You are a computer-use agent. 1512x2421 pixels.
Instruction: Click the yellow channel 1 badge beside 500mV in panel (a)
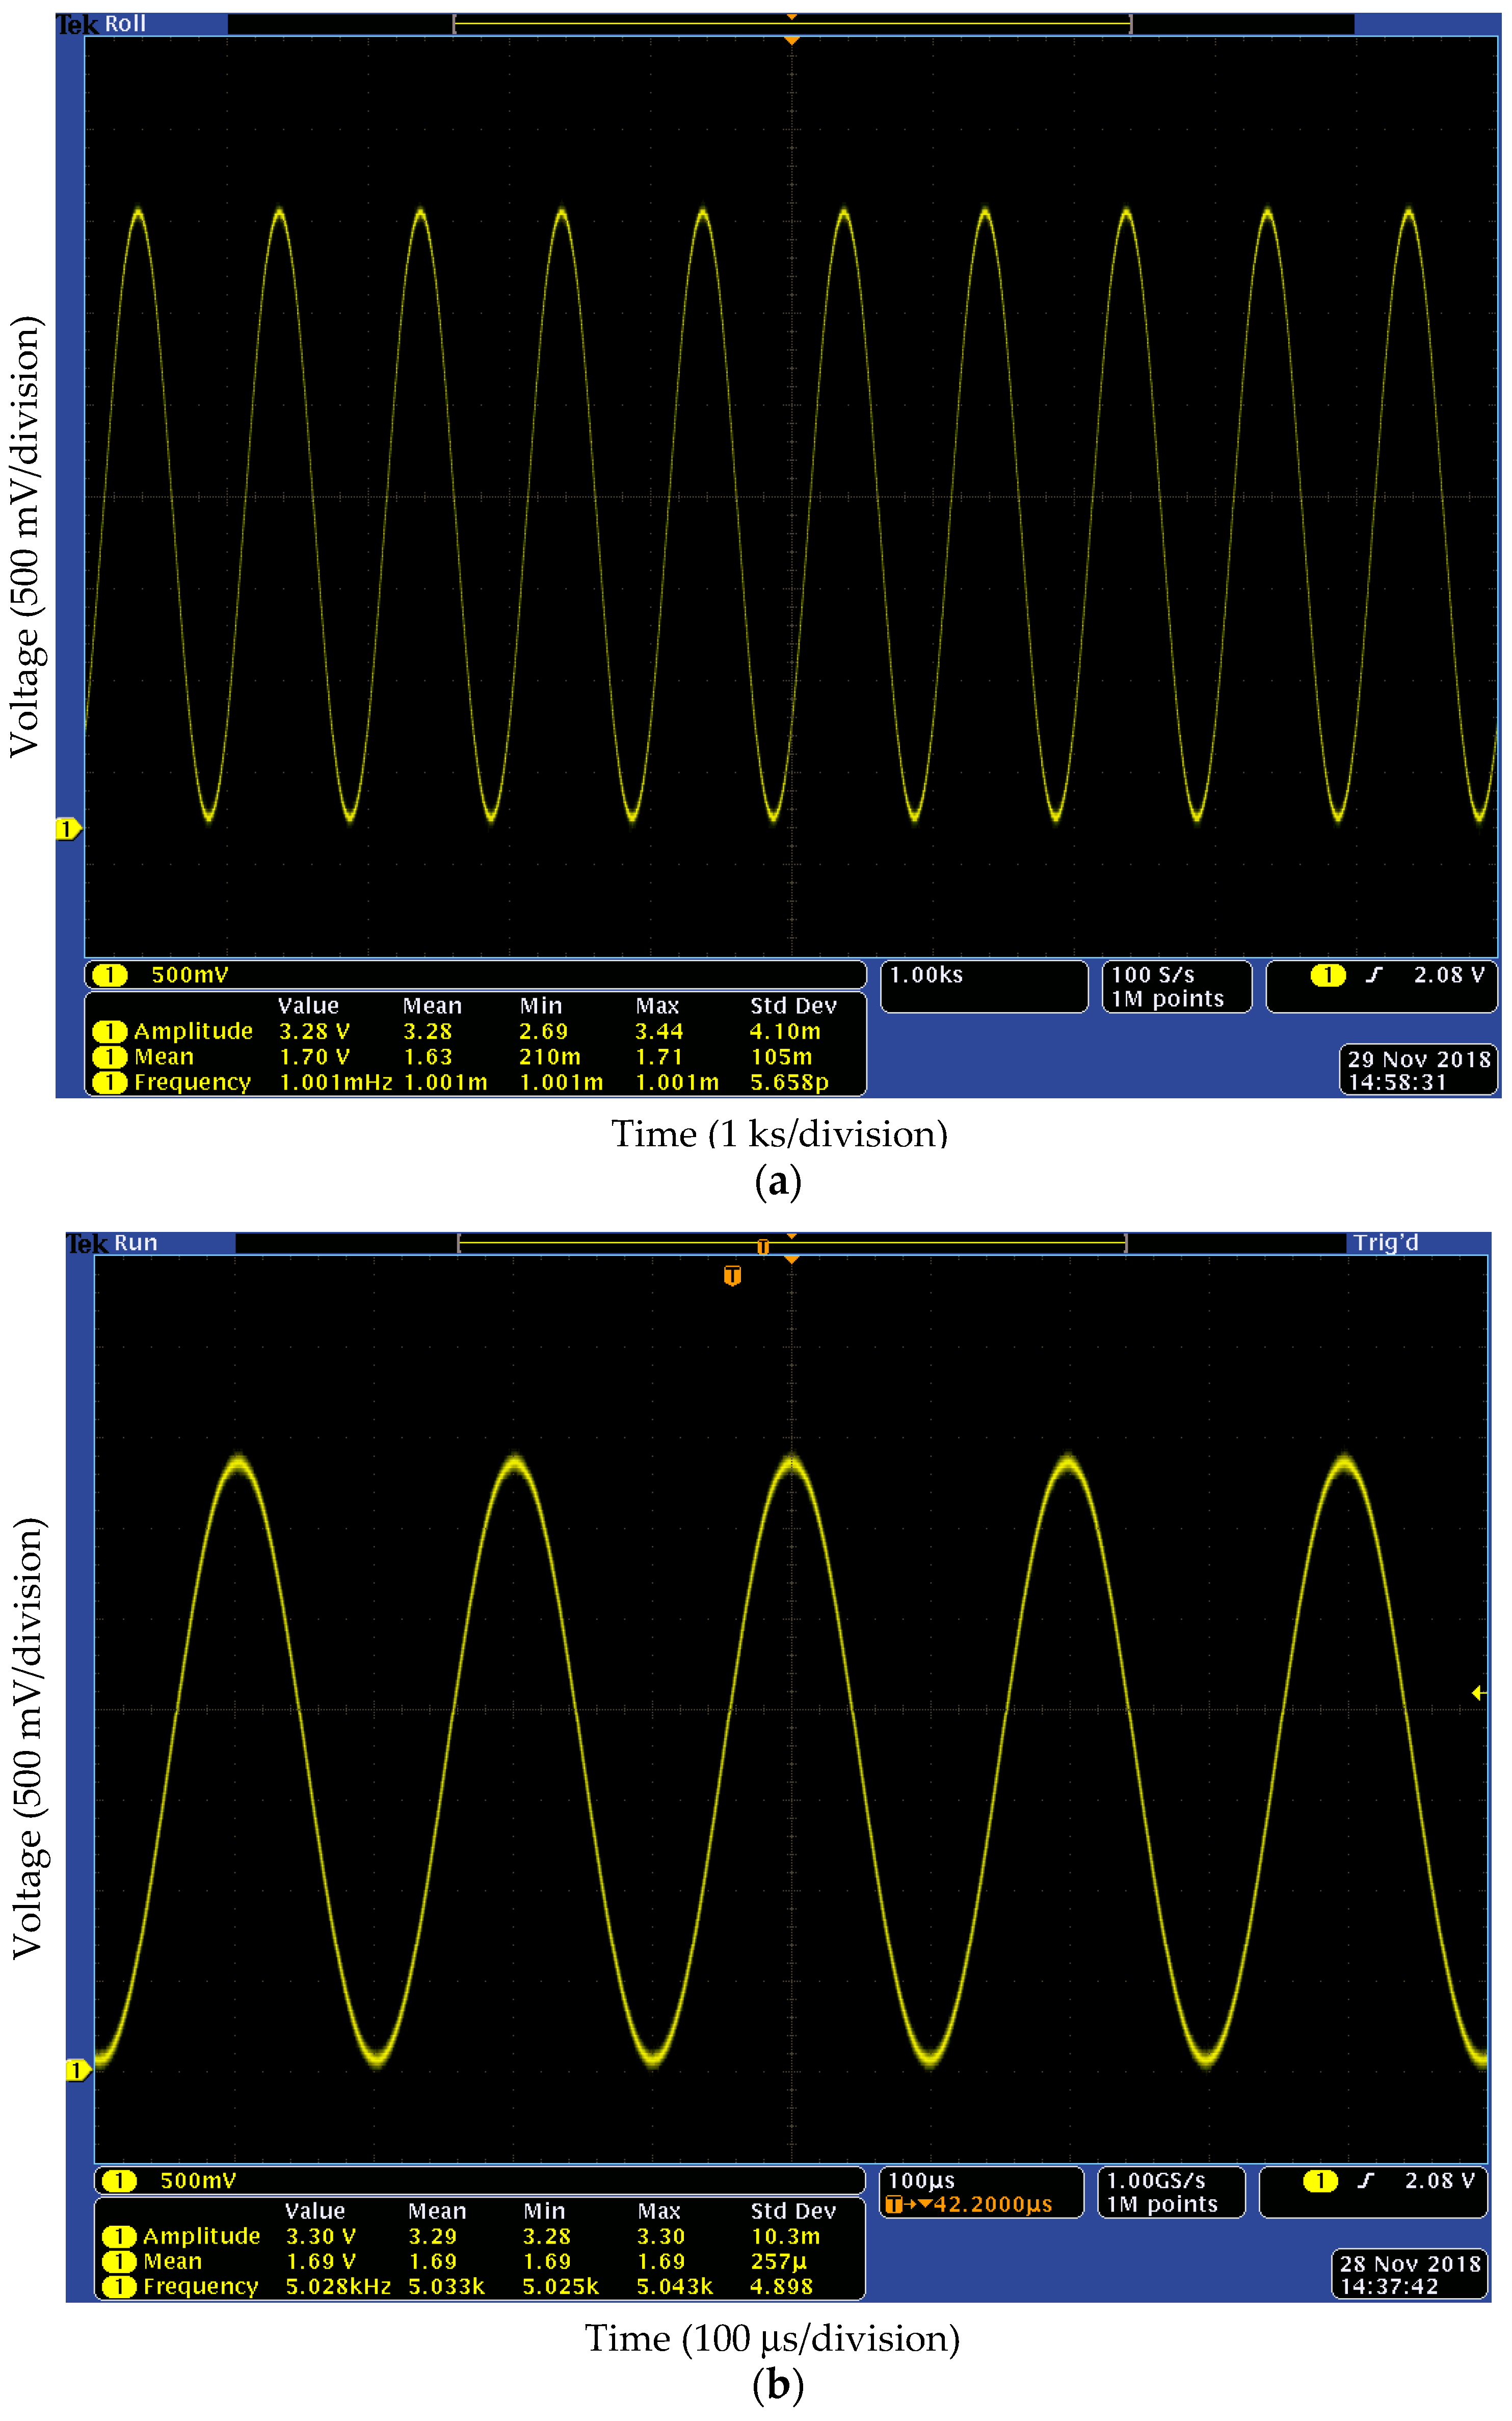pyautogui.click(x=109, y=975)
